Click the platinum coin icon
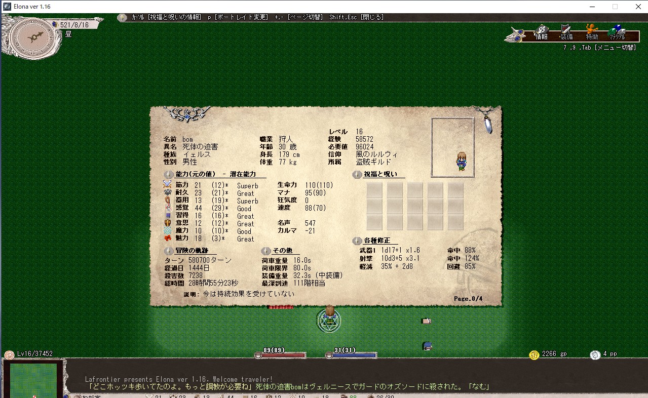This screenshot has height=398, width=648. click(595, 355)
